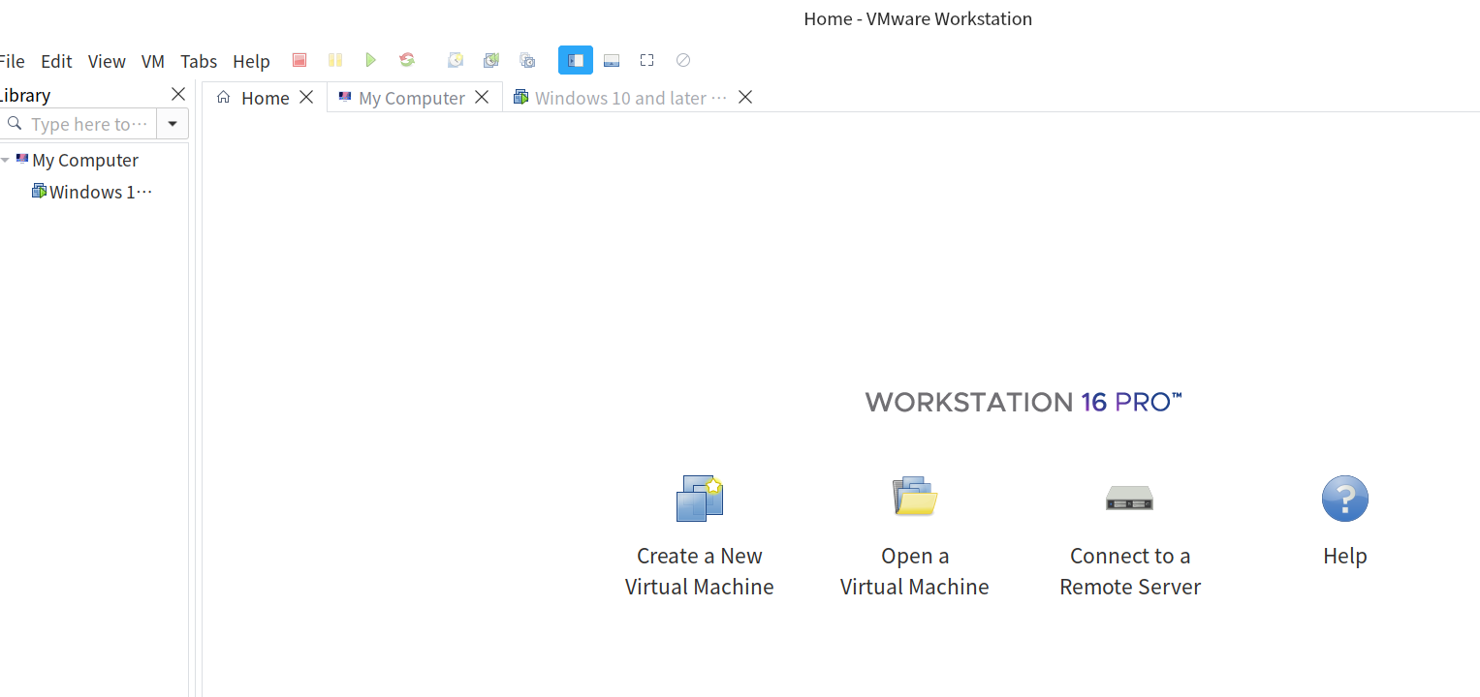Open the Snapshot Manager toolbar icon
Viewport: 1480px width, 697px height.
(527, 60)
